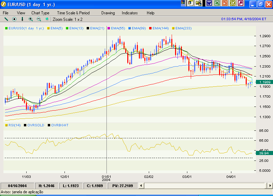Click 'Aviso: janela de aplicação' status text
The width and height of the screenshot is (273, 196).
[22, 192]
